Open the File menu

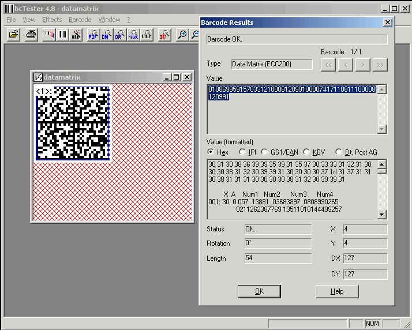click(11, 20)
